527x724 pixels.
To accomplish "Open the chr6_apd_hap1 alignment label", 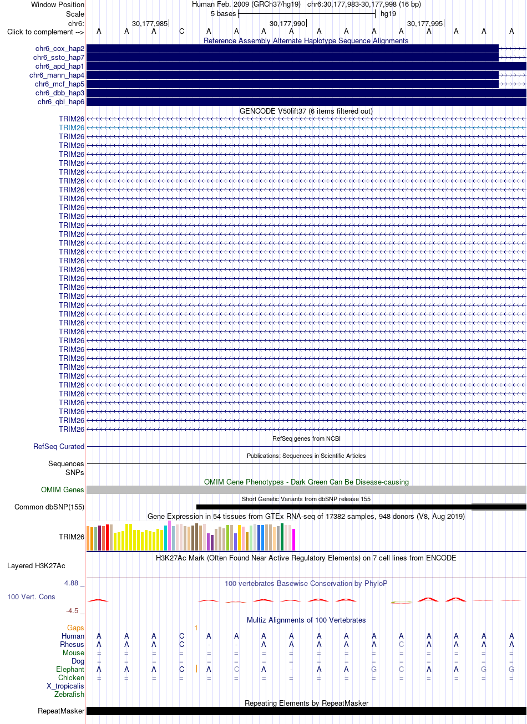I will (x=60, y=67).
